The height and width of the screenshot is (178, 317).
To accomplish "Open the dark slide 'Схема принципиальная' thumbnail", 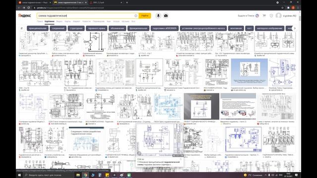I will 202,106.
